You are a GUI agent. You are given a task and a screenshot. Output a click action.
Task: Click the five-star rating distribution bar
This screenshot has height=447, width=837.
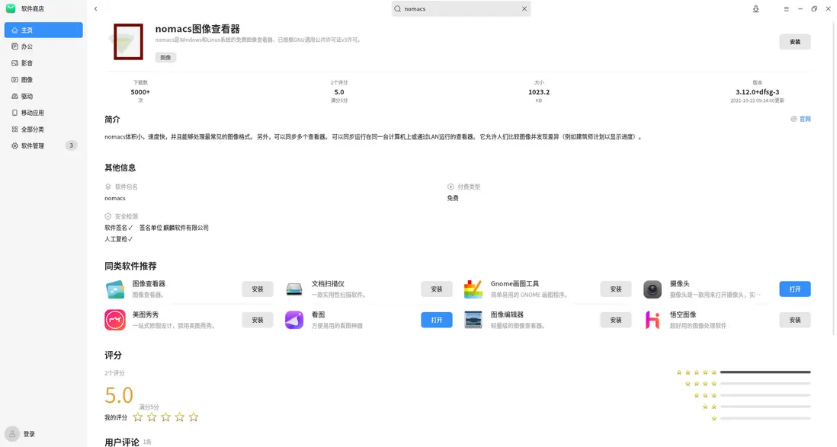[765, 372]
